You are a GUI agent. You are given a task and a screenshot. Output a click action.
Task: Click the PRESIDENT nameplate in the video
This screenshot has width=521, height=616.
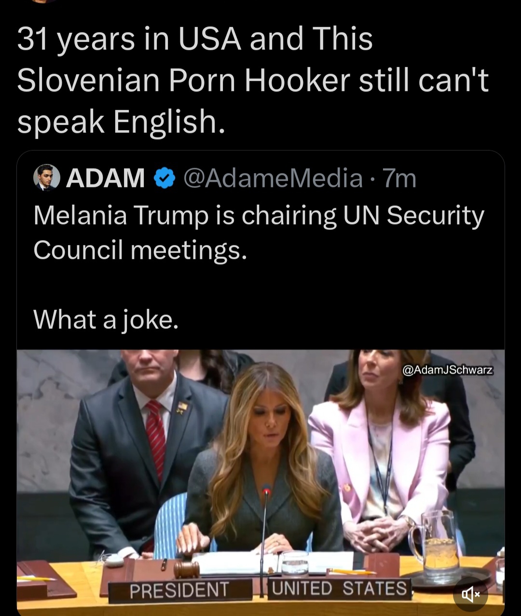point(179,589)
